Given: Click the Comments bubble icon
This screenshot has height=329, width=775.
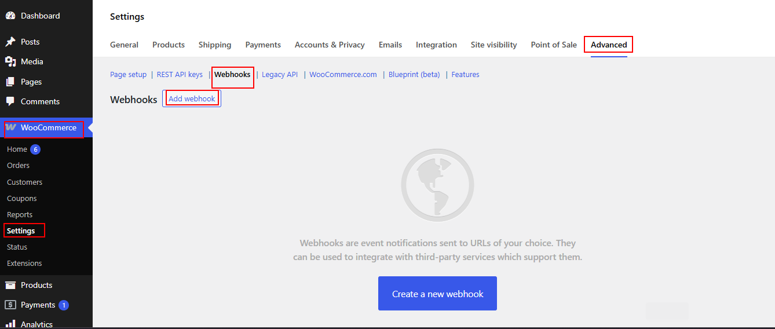Looking at the screenshot, I should (x=10, y=101).
